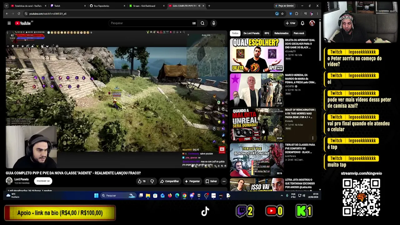Open the browser extensions puzzle icon

click(x=297, y=14)
